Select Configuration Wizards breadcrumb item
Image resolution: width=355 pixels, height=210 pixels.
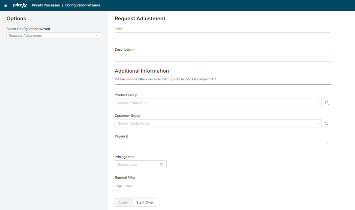click(x=82, y=5)
